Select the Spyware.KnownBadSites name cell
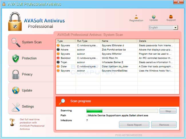The image size is (186, 139). [x=114, y=71]
